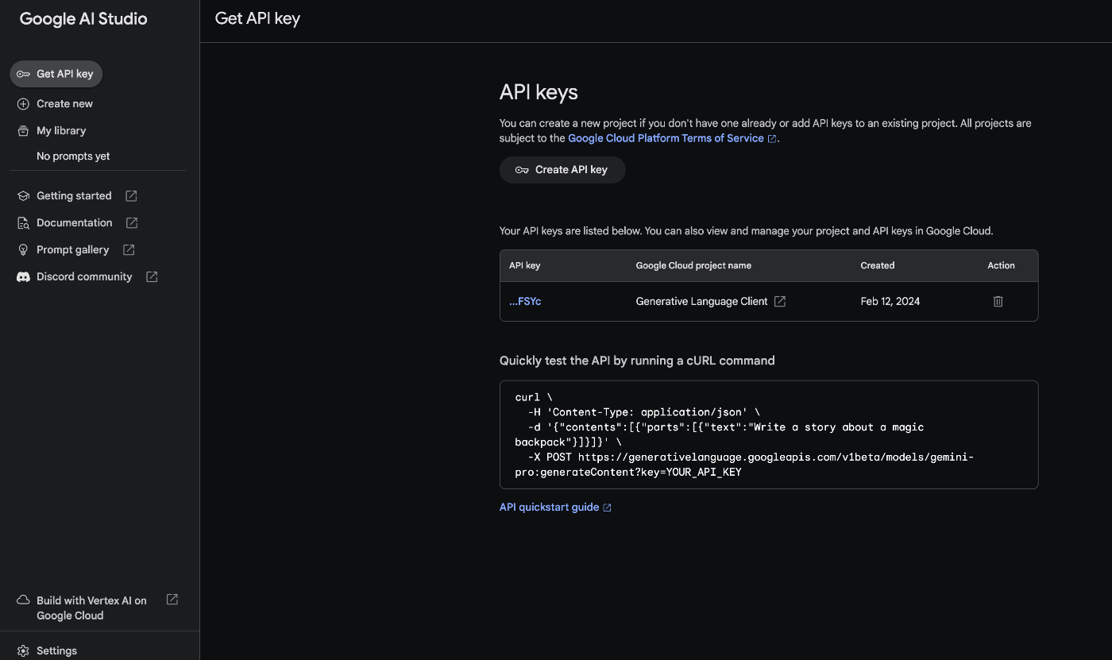Click the Create API key button
The image size is (1112, 660).
point(562,170)
